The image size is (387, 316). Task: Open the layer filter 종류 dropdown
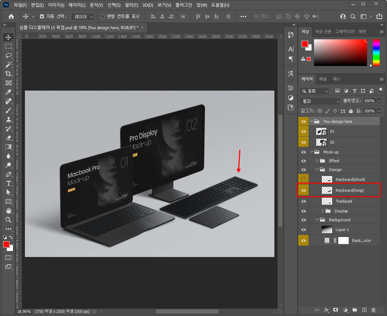(315, 91)
